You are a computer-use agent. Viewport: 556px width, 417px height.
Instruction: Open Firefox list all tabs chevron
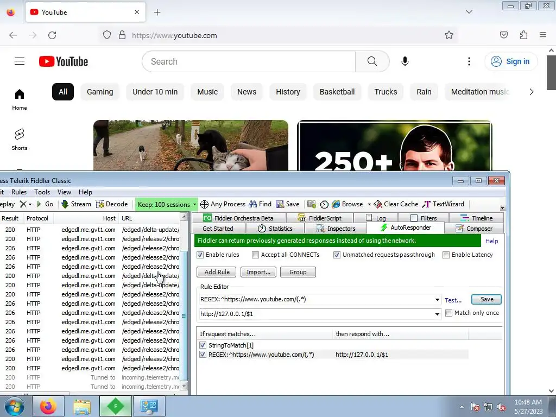pyautogui.click(x=469, y=12)
